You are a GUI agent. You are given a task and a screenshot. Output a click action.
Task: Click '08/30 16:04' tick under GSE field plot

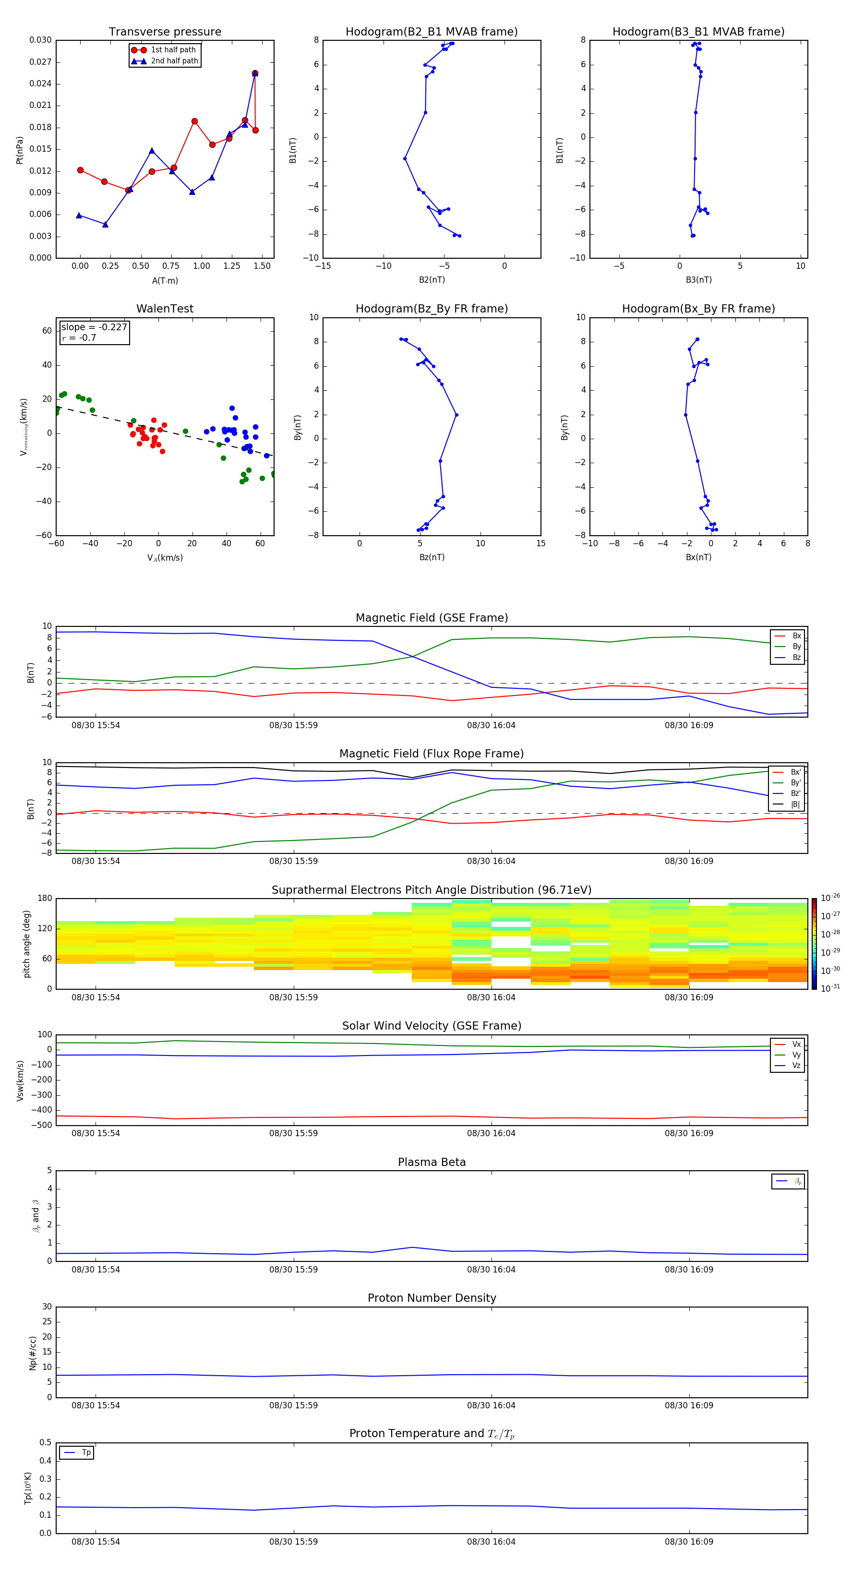[x=491, y=726]
